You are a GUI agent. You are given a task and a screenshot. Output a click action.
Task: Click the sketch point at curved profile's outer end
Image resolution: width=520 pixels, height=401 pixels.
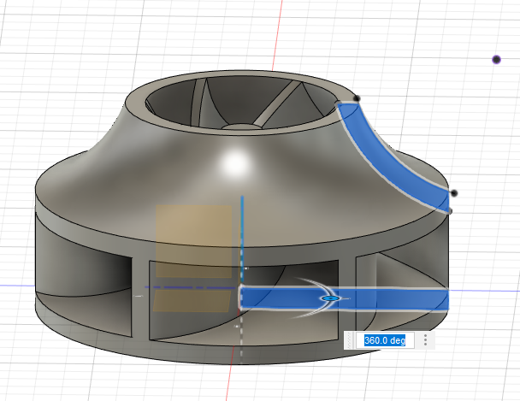coord(454,193)
